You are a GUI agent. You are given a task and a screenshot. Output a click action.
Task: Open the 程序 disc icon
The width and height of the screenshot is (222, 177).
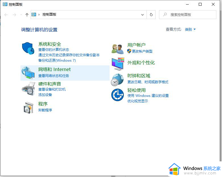(x=29, y=108)
